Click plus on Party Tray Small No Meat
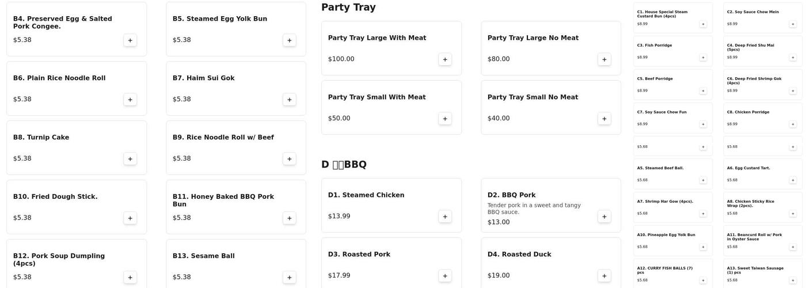 pos(604,119)
